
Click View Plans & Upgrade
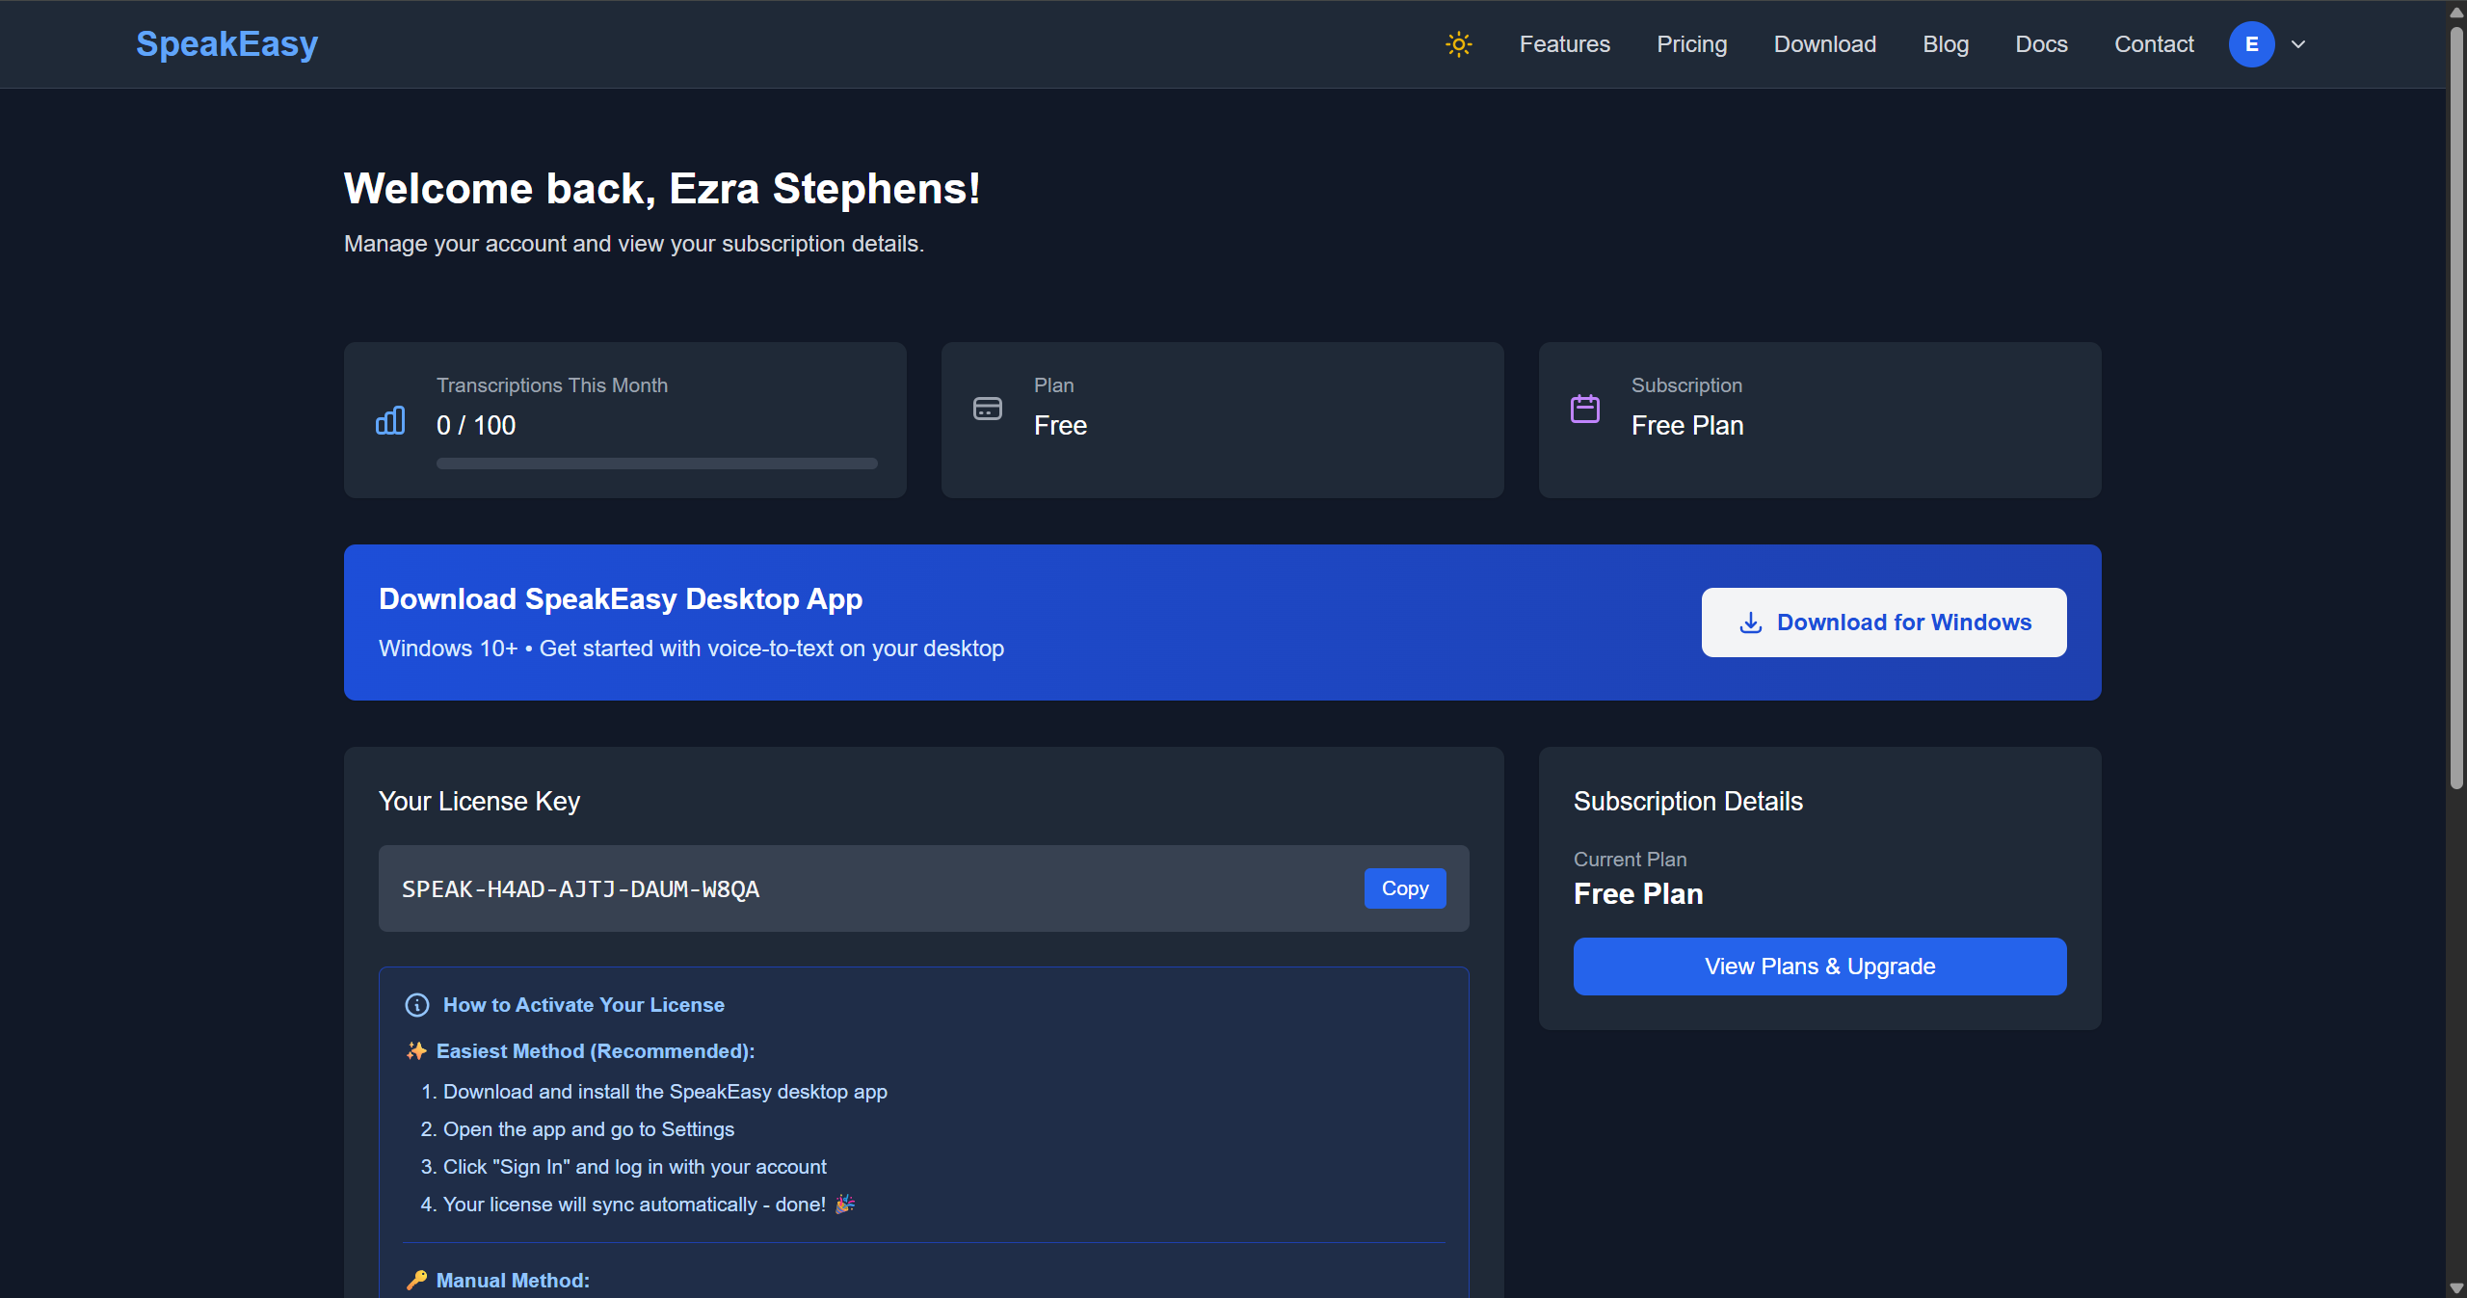point(1817,966)
